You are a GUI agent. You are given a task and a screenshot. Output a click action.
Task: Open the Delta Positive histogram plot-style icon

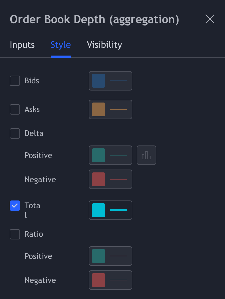tap(146, 155)
